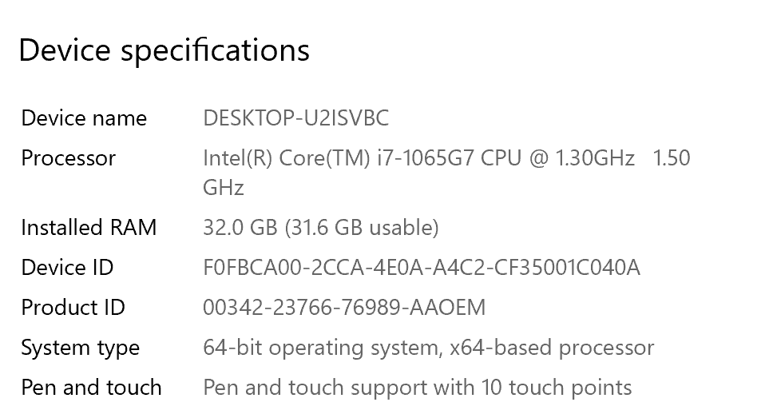The width and height of the screenshot is (761, 418).
Task: Select the Product ID value 00342-23766-76989-AAOEM
Action: click(344, 308)
